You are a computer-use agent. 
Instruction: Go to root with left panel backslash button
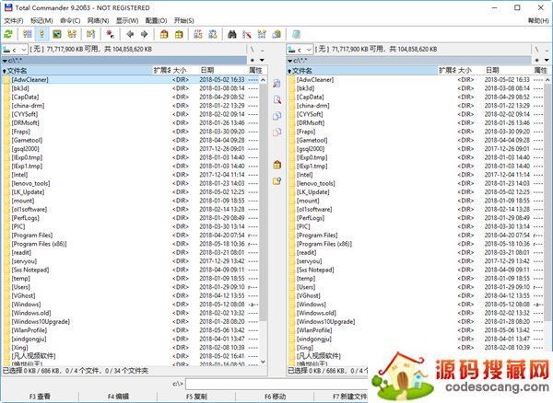[253, 50]
